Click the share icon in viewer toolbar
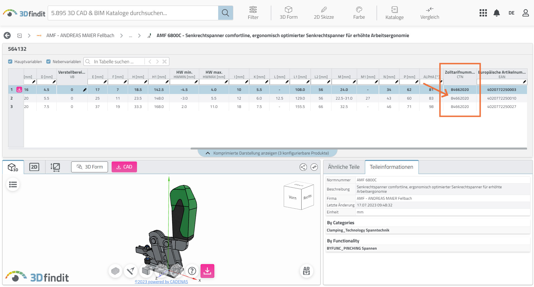 (303, 167)
